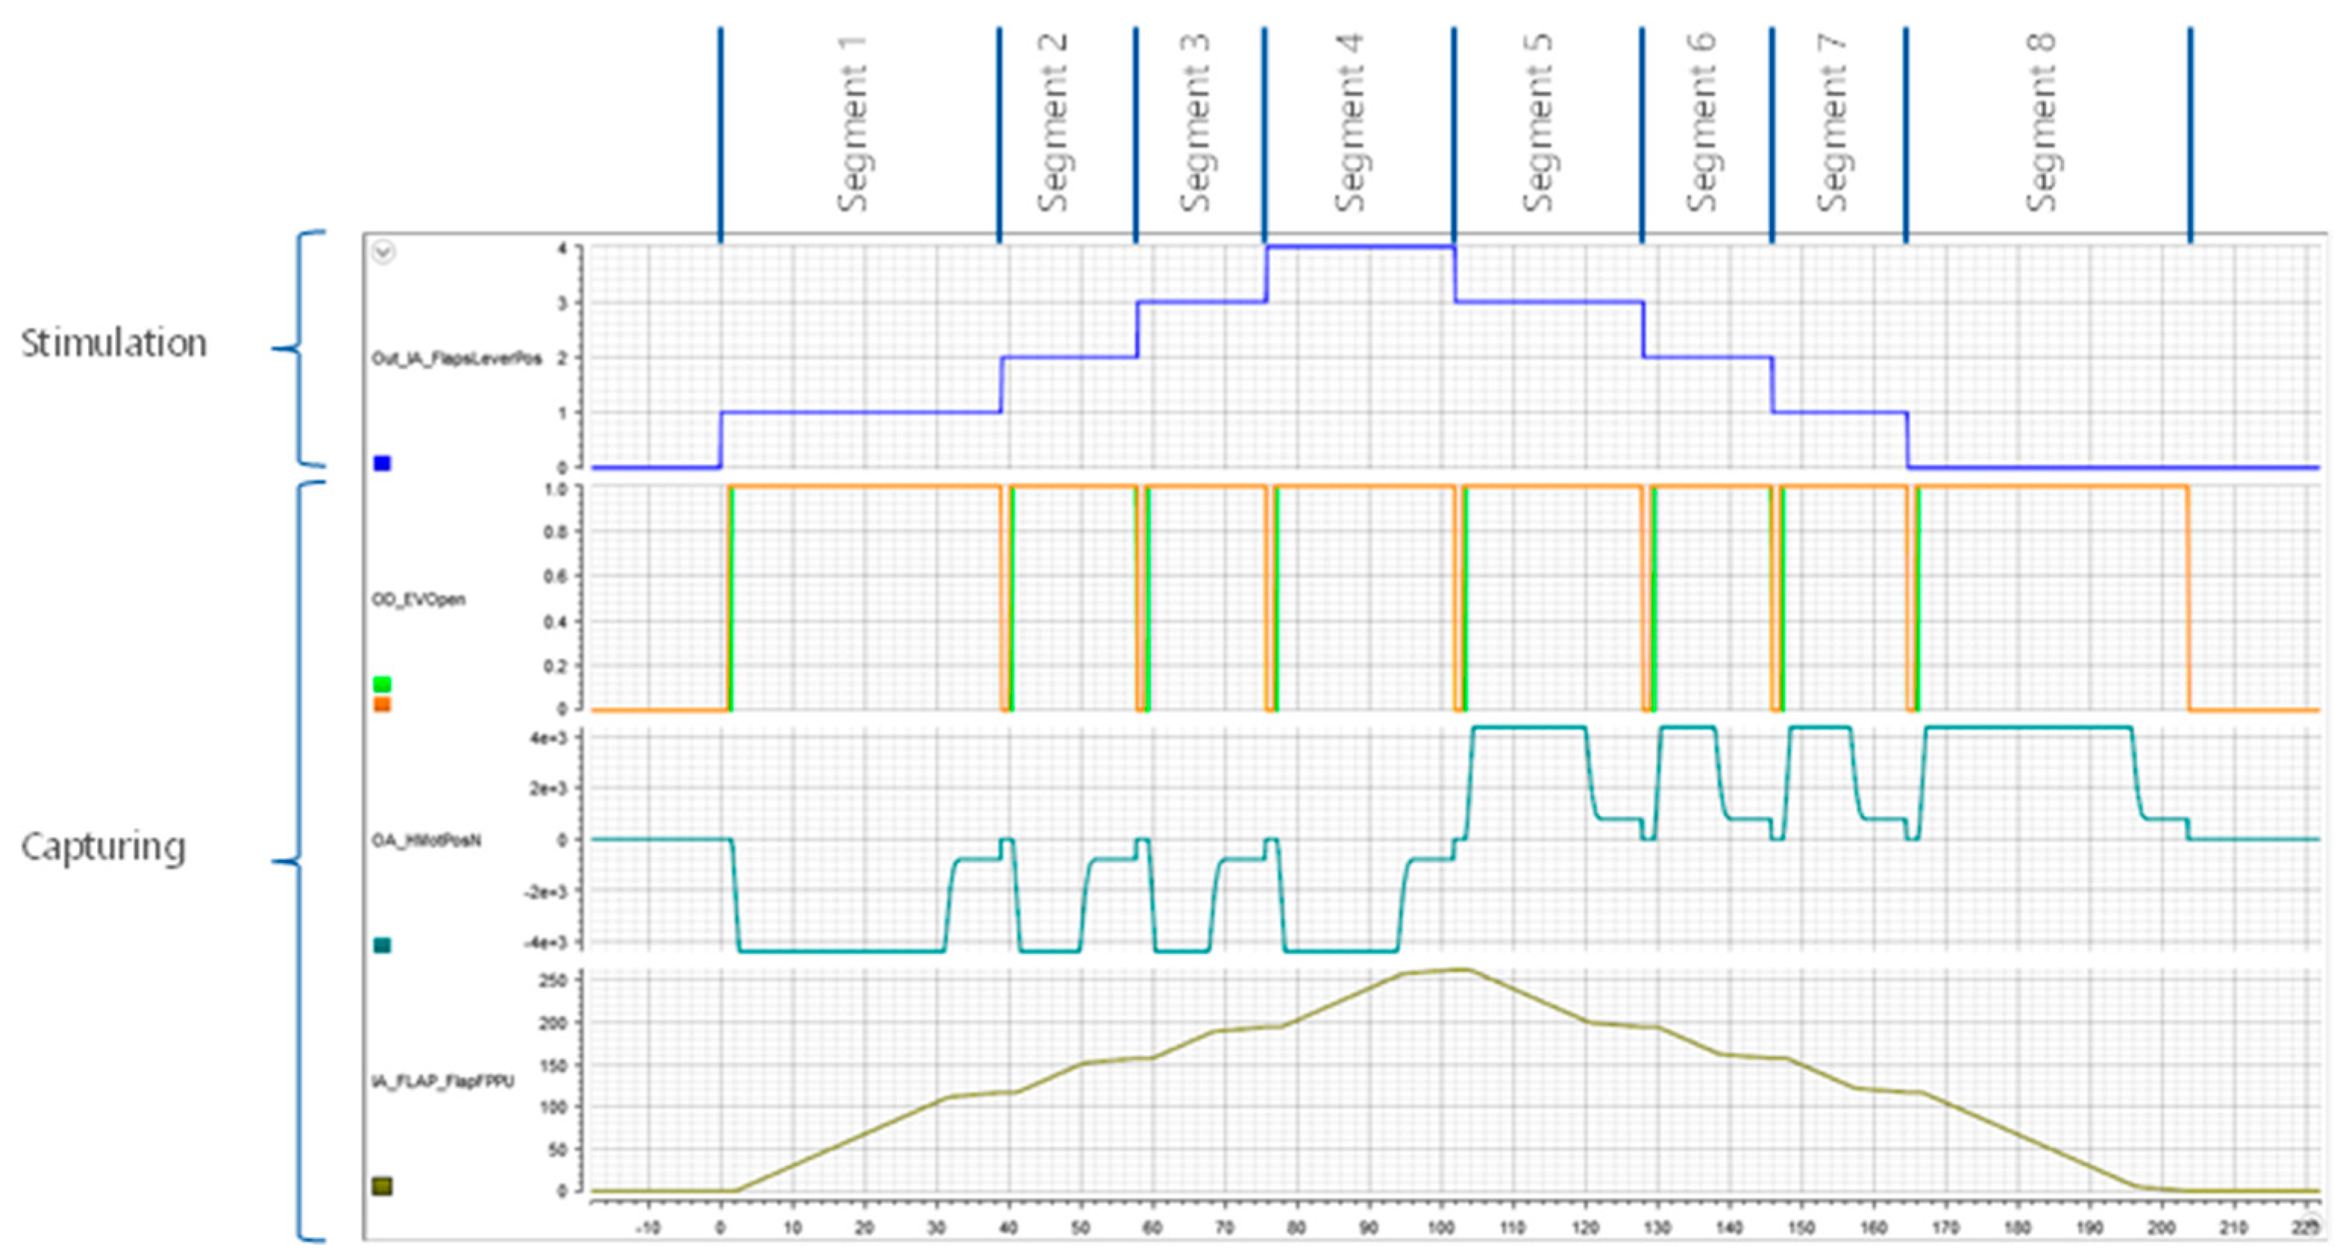Click the blue Out_IA_FlapsLeverPos color swatch
The image size is (2349, 1257).
pyautogui.click(x=382, y=463)
